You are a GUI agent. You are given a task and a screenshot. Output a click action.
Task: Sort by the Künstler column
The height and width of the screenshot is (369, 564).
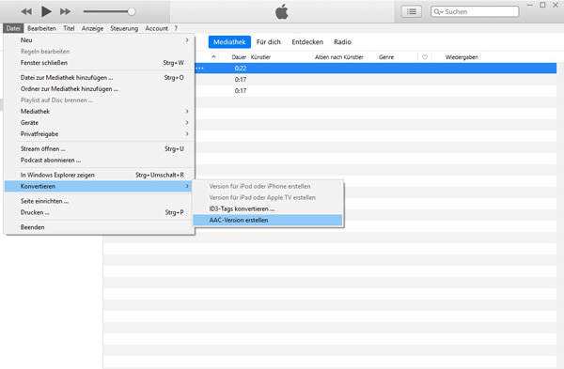click(x=260, y=57)
